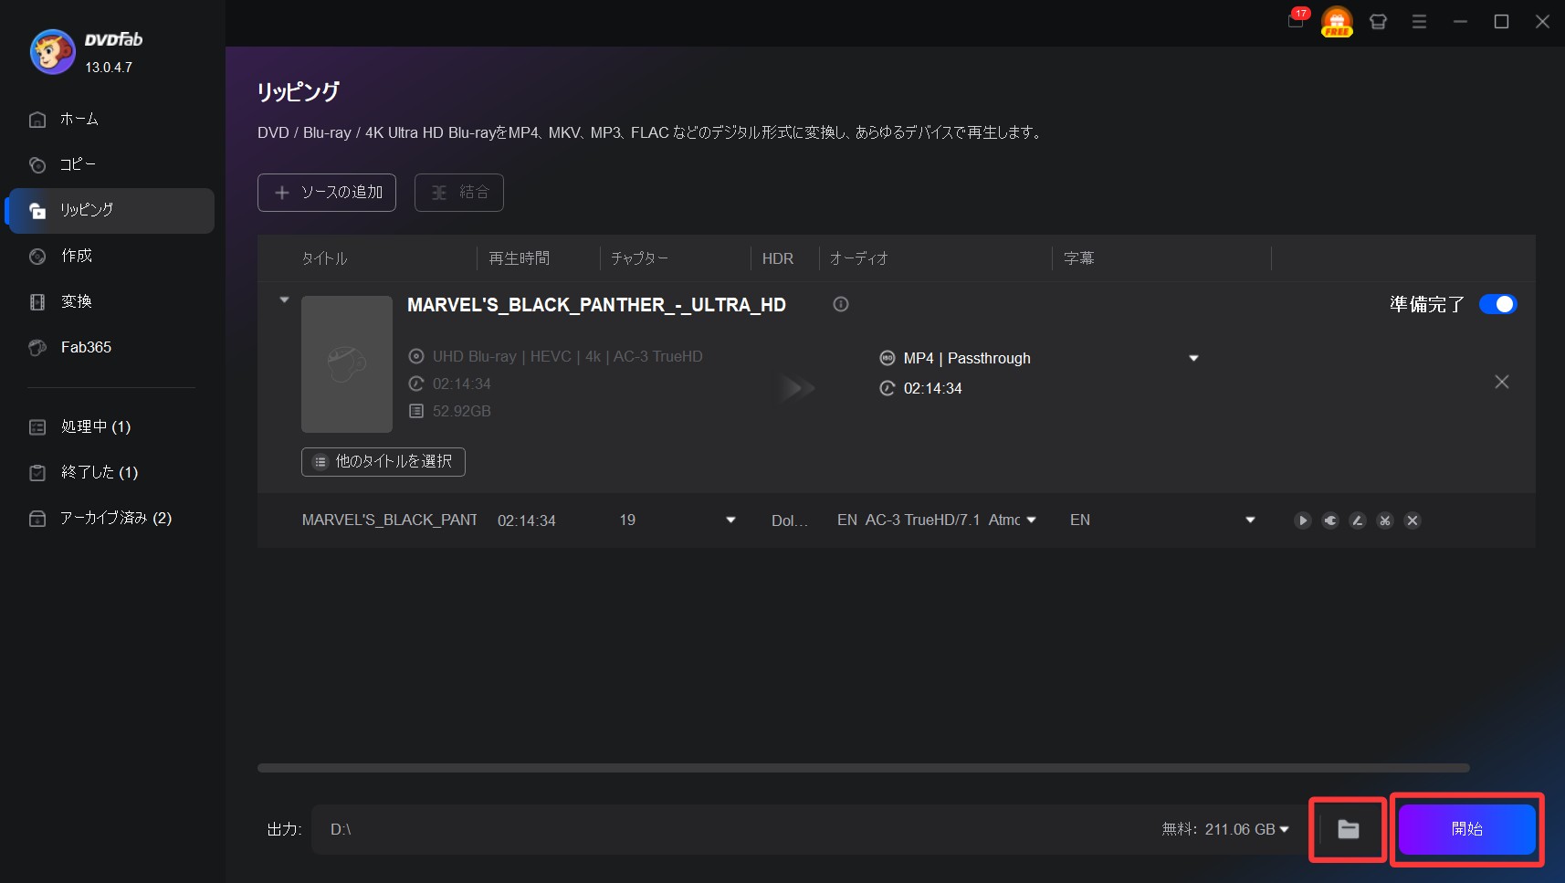The image size is (1565, 883).
Task: Click the タイトル column header
Action: pos(324,258)
